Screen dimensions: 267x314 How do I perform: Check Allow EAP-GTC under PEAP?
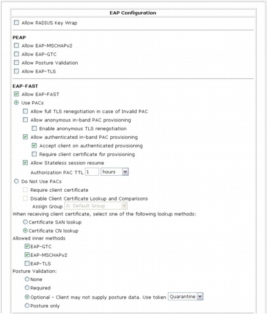[16, 54]
